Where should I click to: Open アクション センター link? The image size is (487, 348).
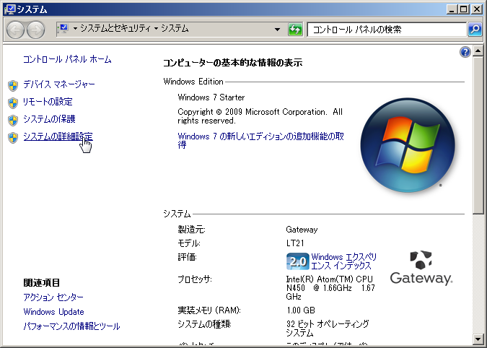(x=53, y=297)
